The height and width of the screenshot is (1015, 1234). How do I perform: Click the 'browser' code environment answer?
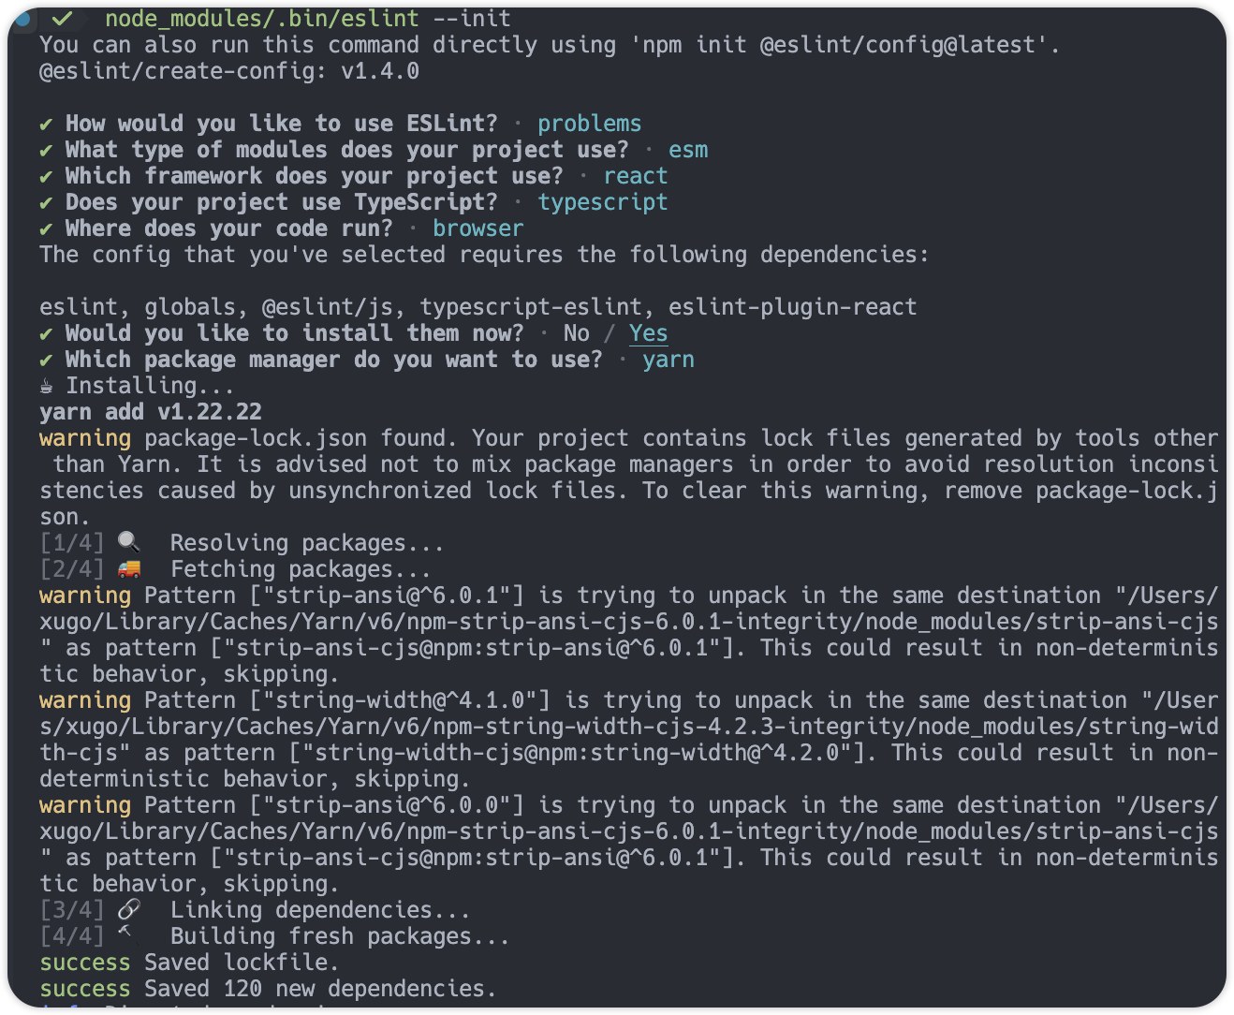tap(477, 228)
